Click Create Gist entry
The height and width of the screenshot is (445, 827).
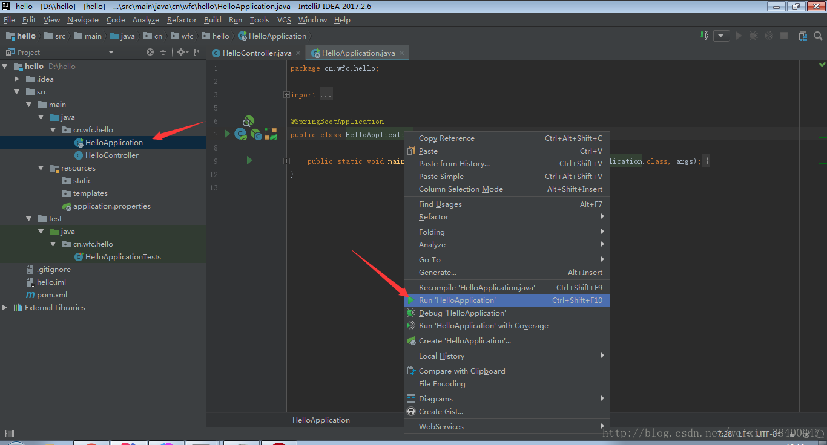tap(507, 412)
